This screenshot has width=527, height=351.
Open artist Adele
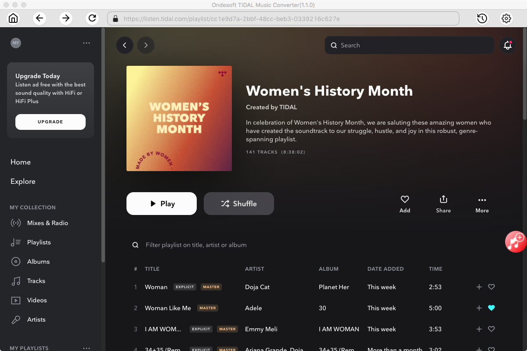pos(253,308)
